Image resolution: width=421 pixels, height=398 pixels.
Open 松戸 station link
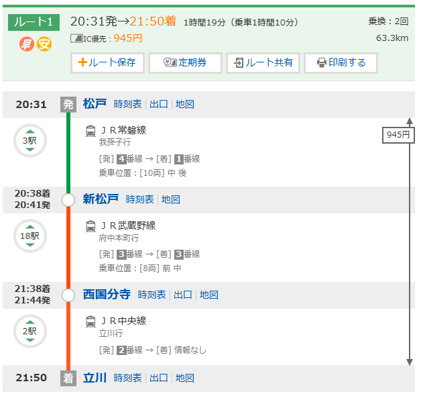pyautogui.click(x=95, y=104)
